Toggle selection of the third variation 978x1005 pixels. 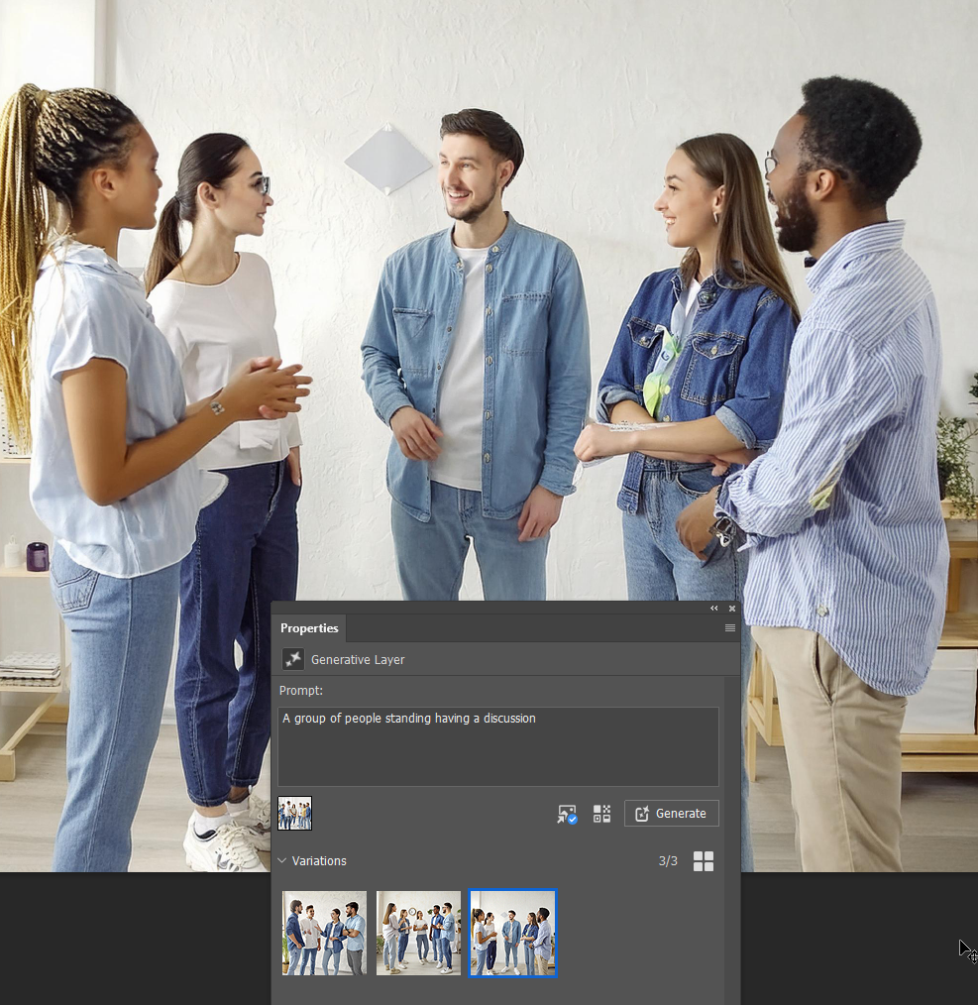tap(512, 932)
